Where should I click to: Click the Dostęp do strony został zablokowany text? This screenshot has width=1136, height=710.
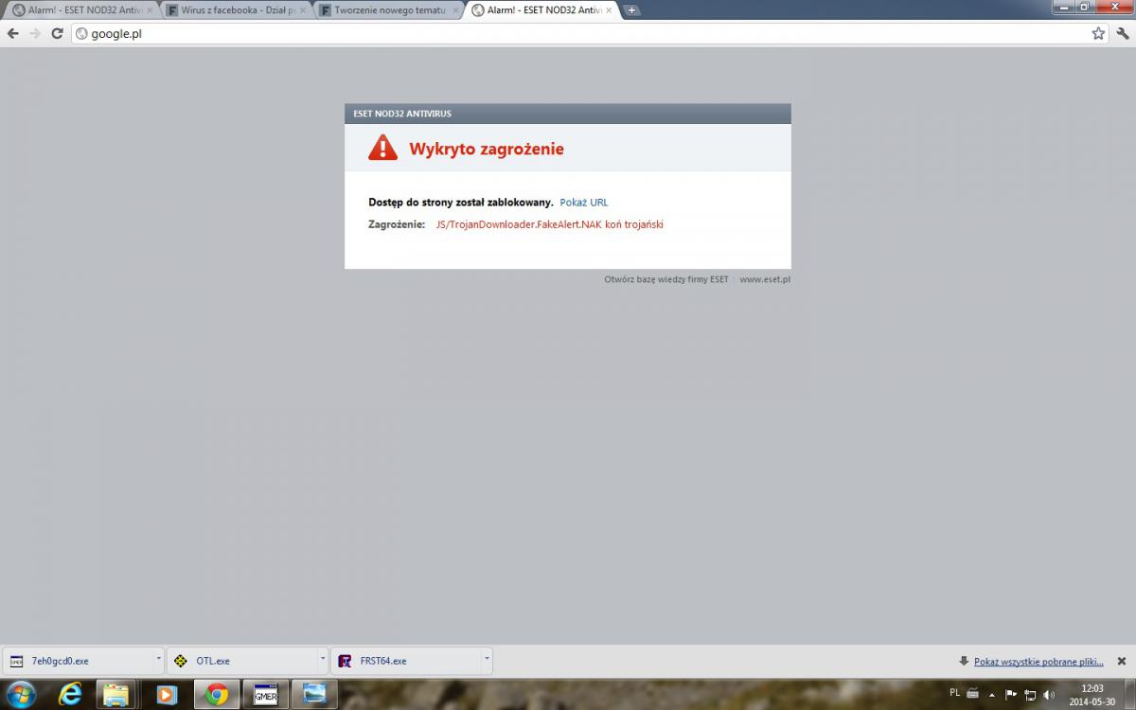pyautogui.click(x=461, y=203)
